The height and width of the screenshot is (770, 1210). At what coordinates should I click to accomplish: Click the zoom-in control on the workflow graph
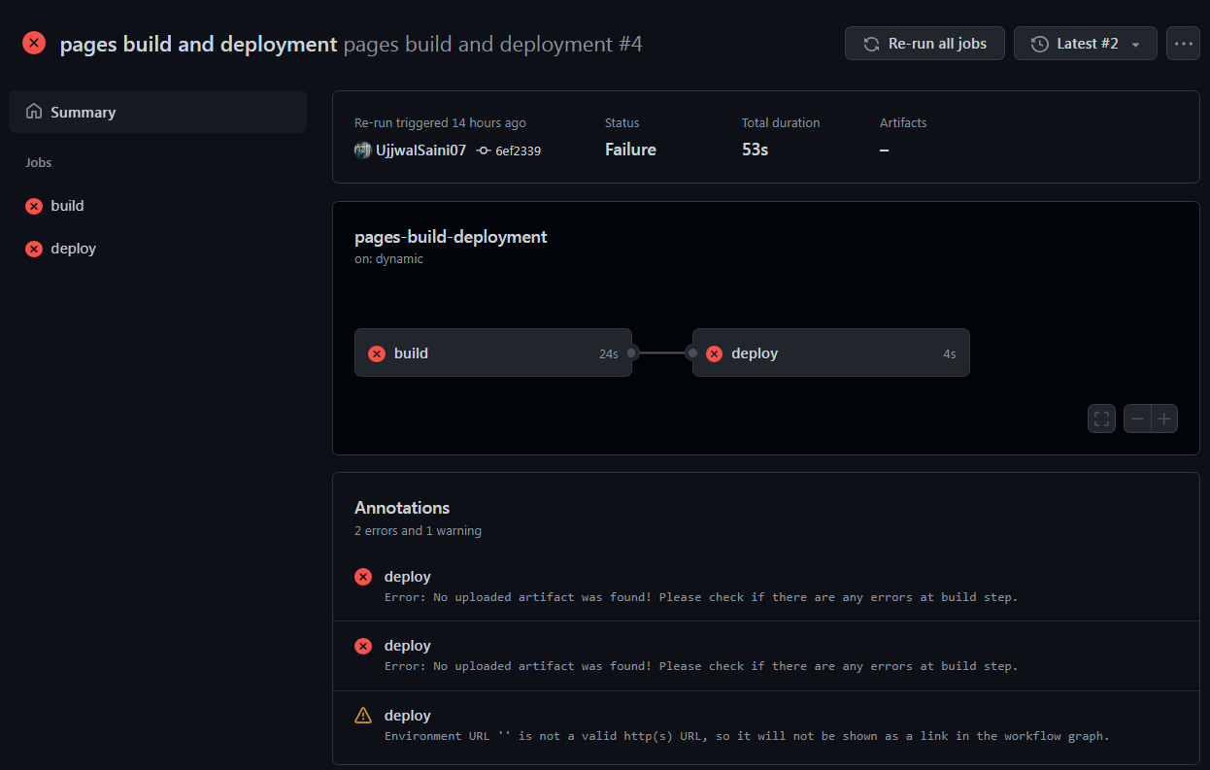[x=1163, y=418]
